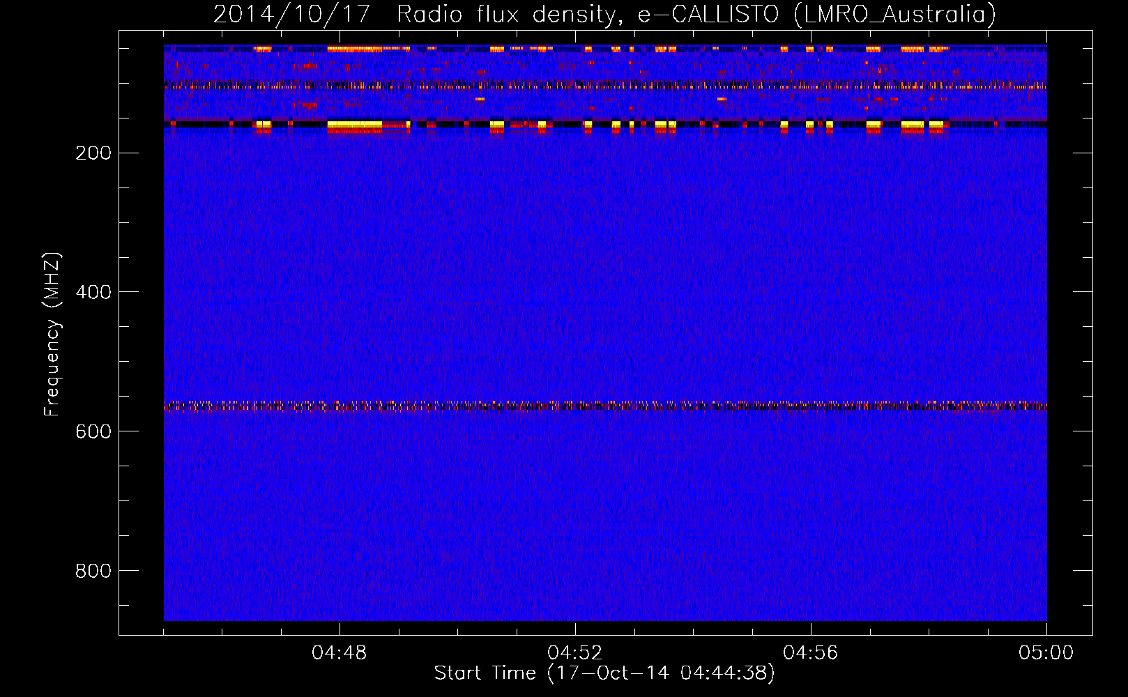Click the 600 frequency tick label

[93, 431]
